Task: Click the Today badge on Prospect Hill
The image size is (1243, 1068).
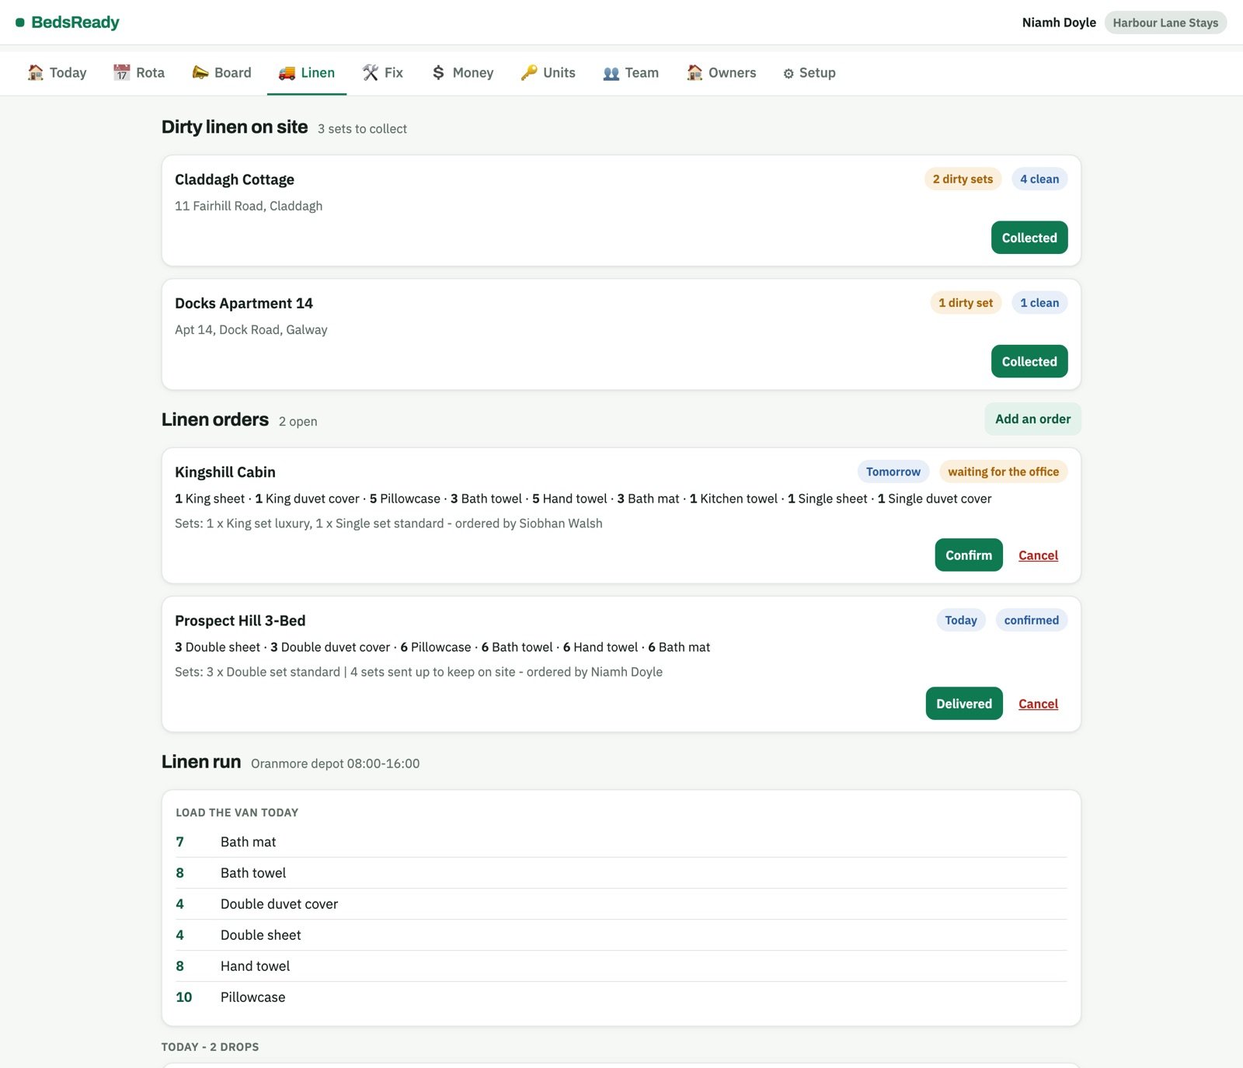Action: [x=961, y=620]
